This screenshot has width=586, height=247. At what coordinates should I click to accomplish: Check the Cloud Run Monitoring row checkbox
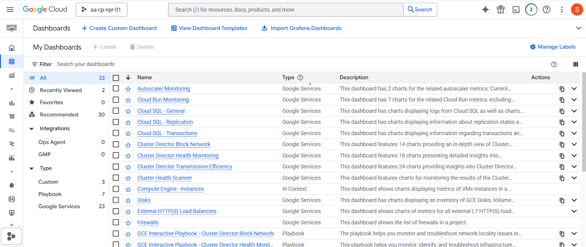click(116, 100)
